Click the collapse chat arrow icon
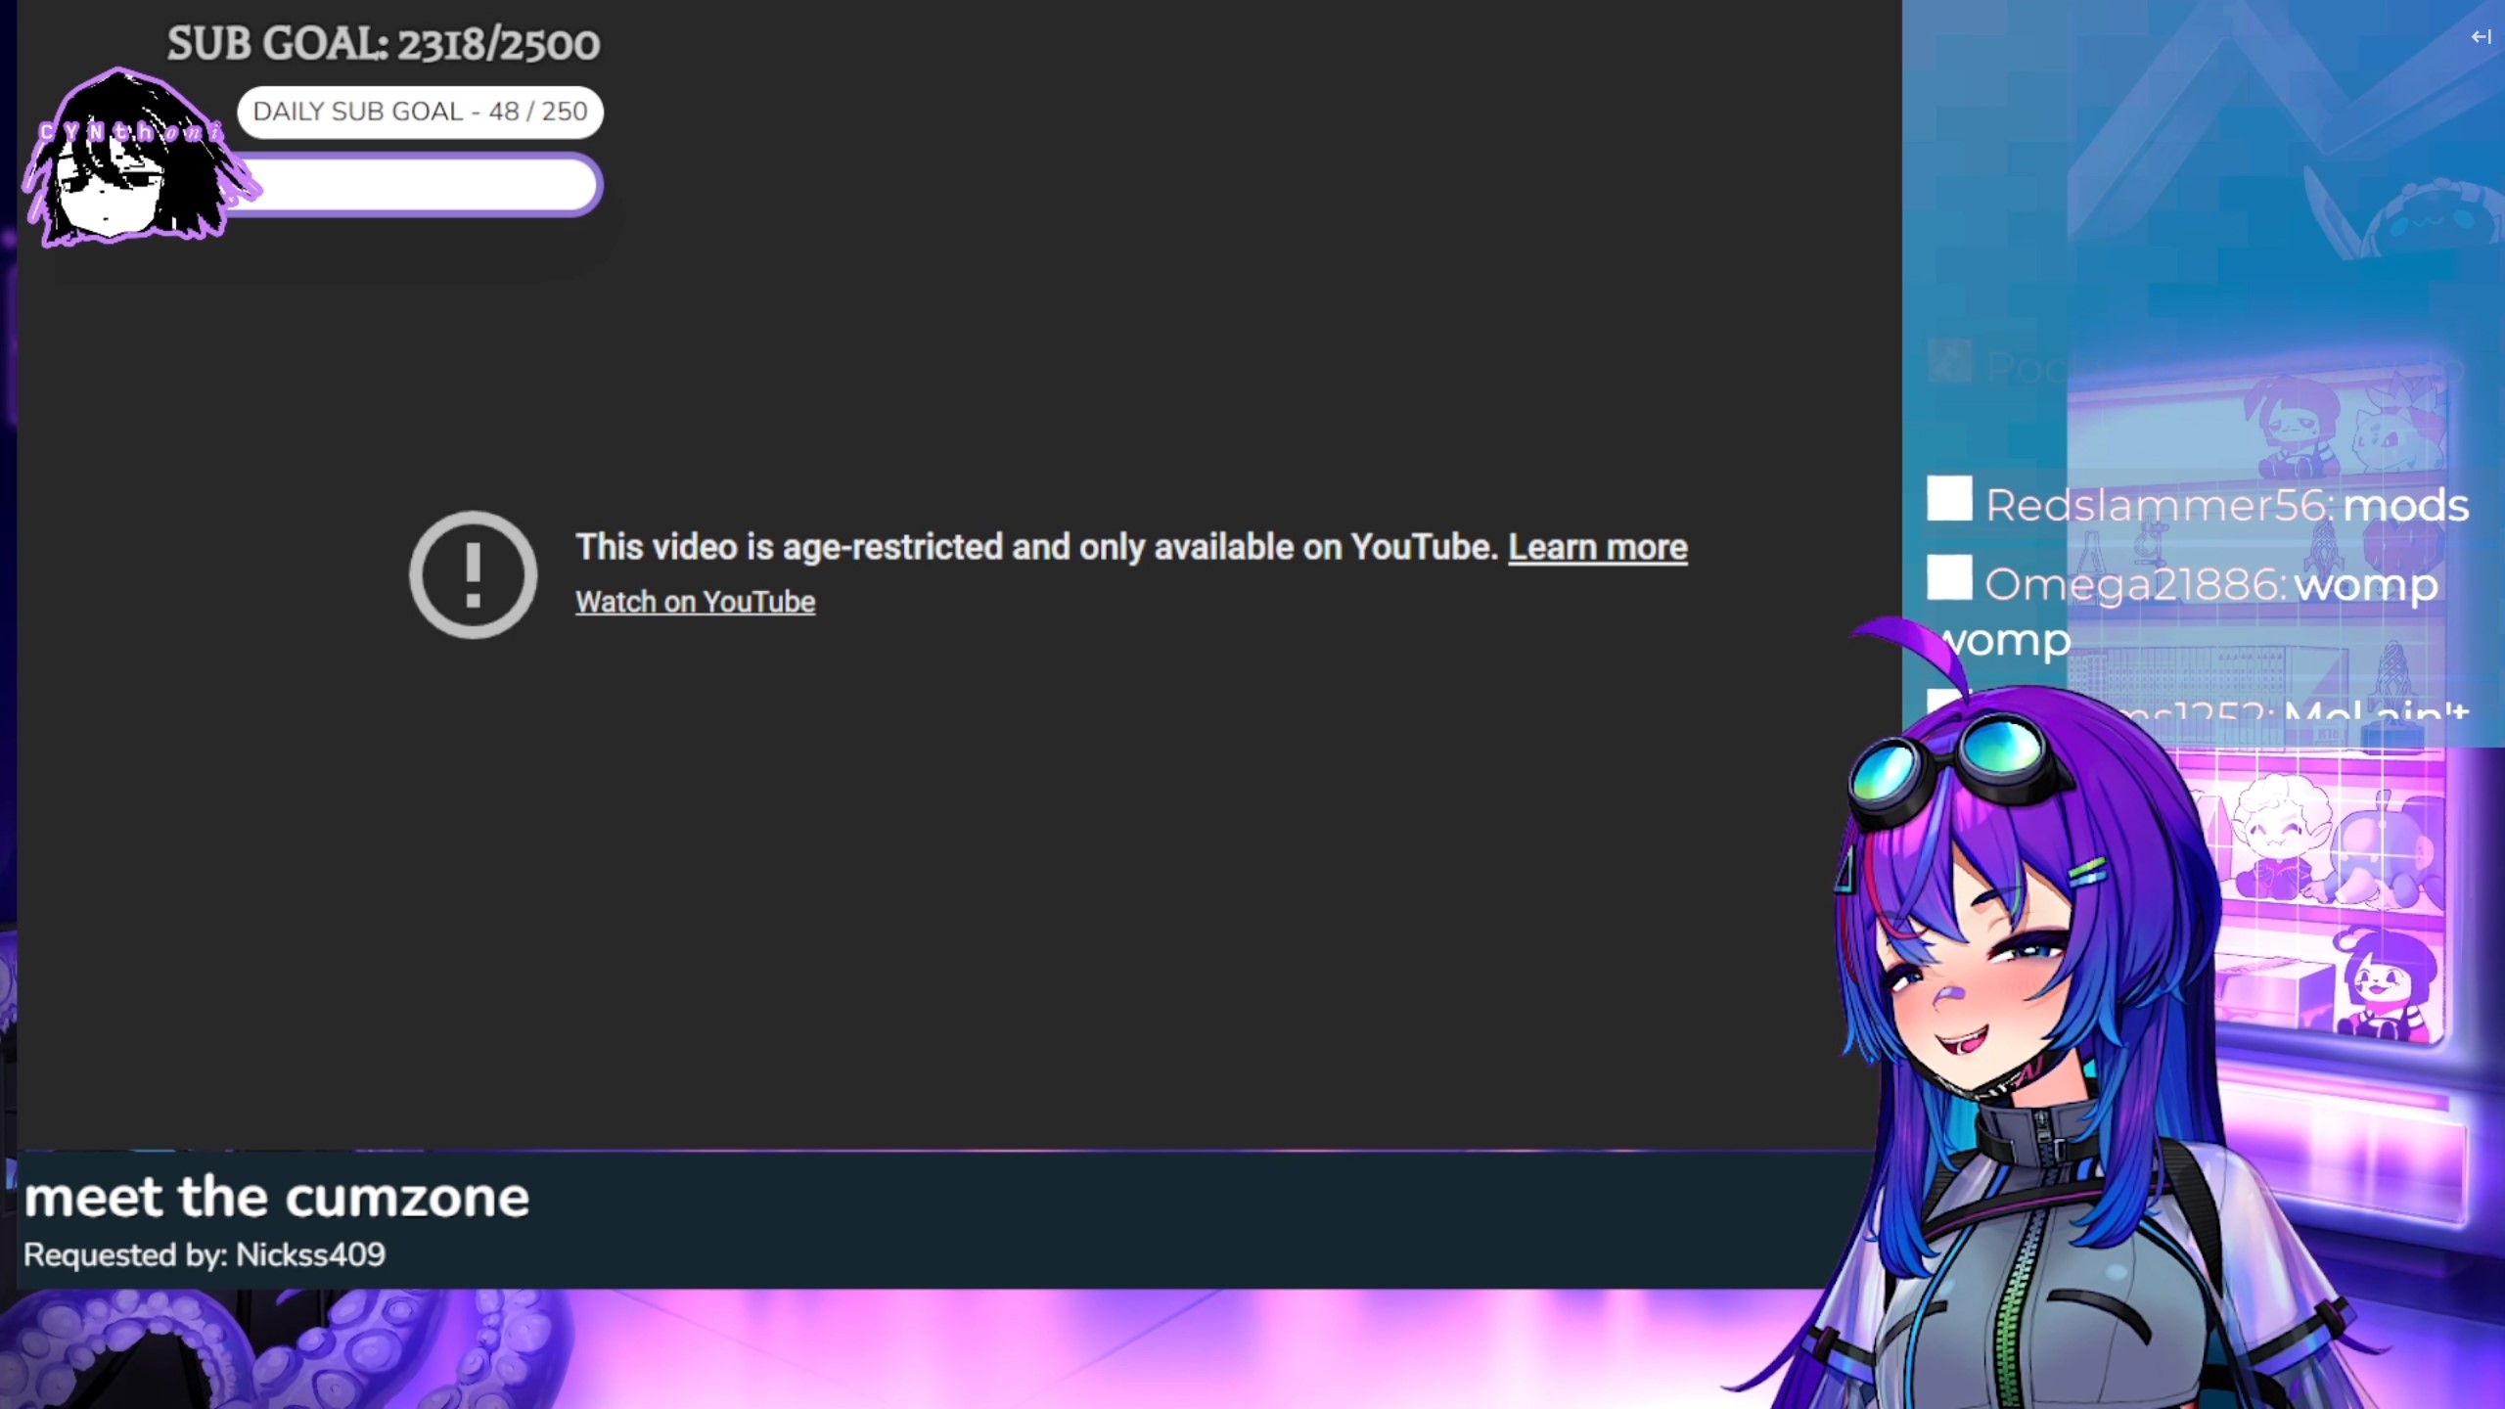 (x=2480, y=37)
